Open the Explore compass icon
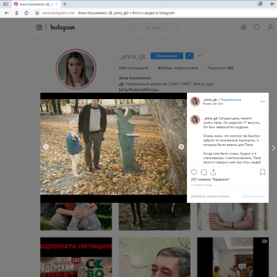Image resolution: width=277 pixels, height=277 pixels. [244, 28]
